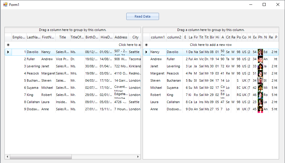The width and height of the screenshot is (285, 163).
Task: Select Andrew Fuller's photo in right grid
Action: pos(260,59)
